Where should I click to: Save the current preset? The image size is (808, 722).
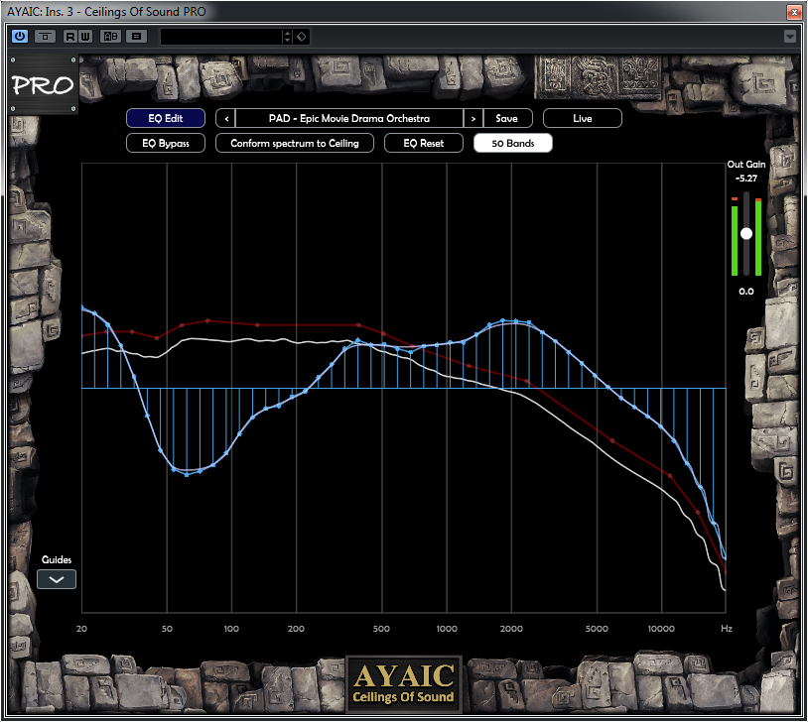pos(506,118)
